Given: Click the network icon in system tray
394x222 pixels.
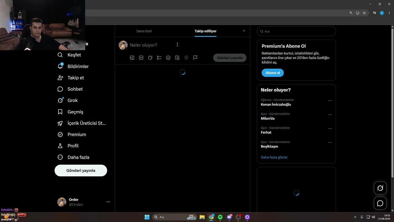Looking at the screenshot, I should click(x=368, y=217).
